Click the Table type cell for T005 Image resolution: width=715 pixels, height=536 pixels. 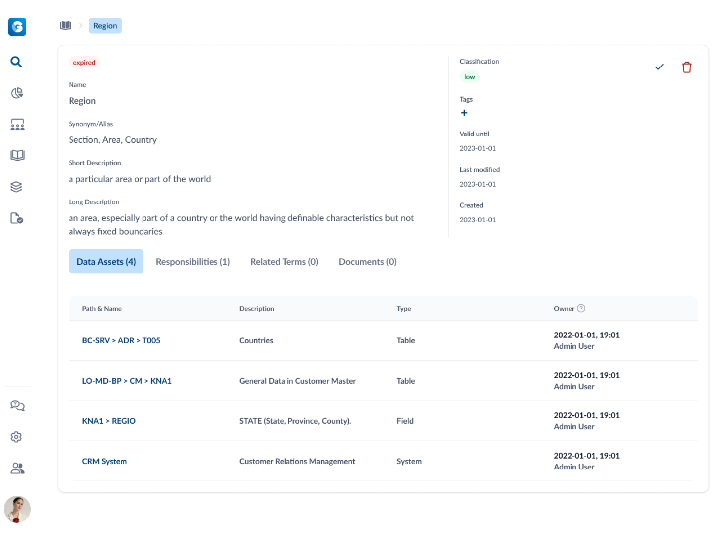coord(406,340)
